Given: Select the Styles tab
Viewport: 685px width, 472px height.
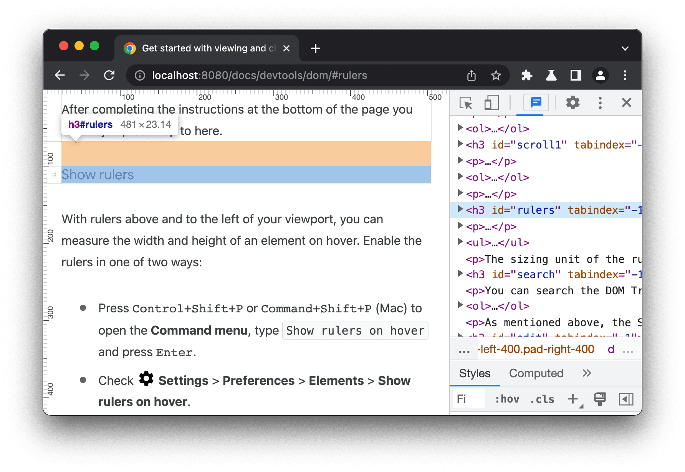Looking at the screenshot, I should tap(475, 373).
